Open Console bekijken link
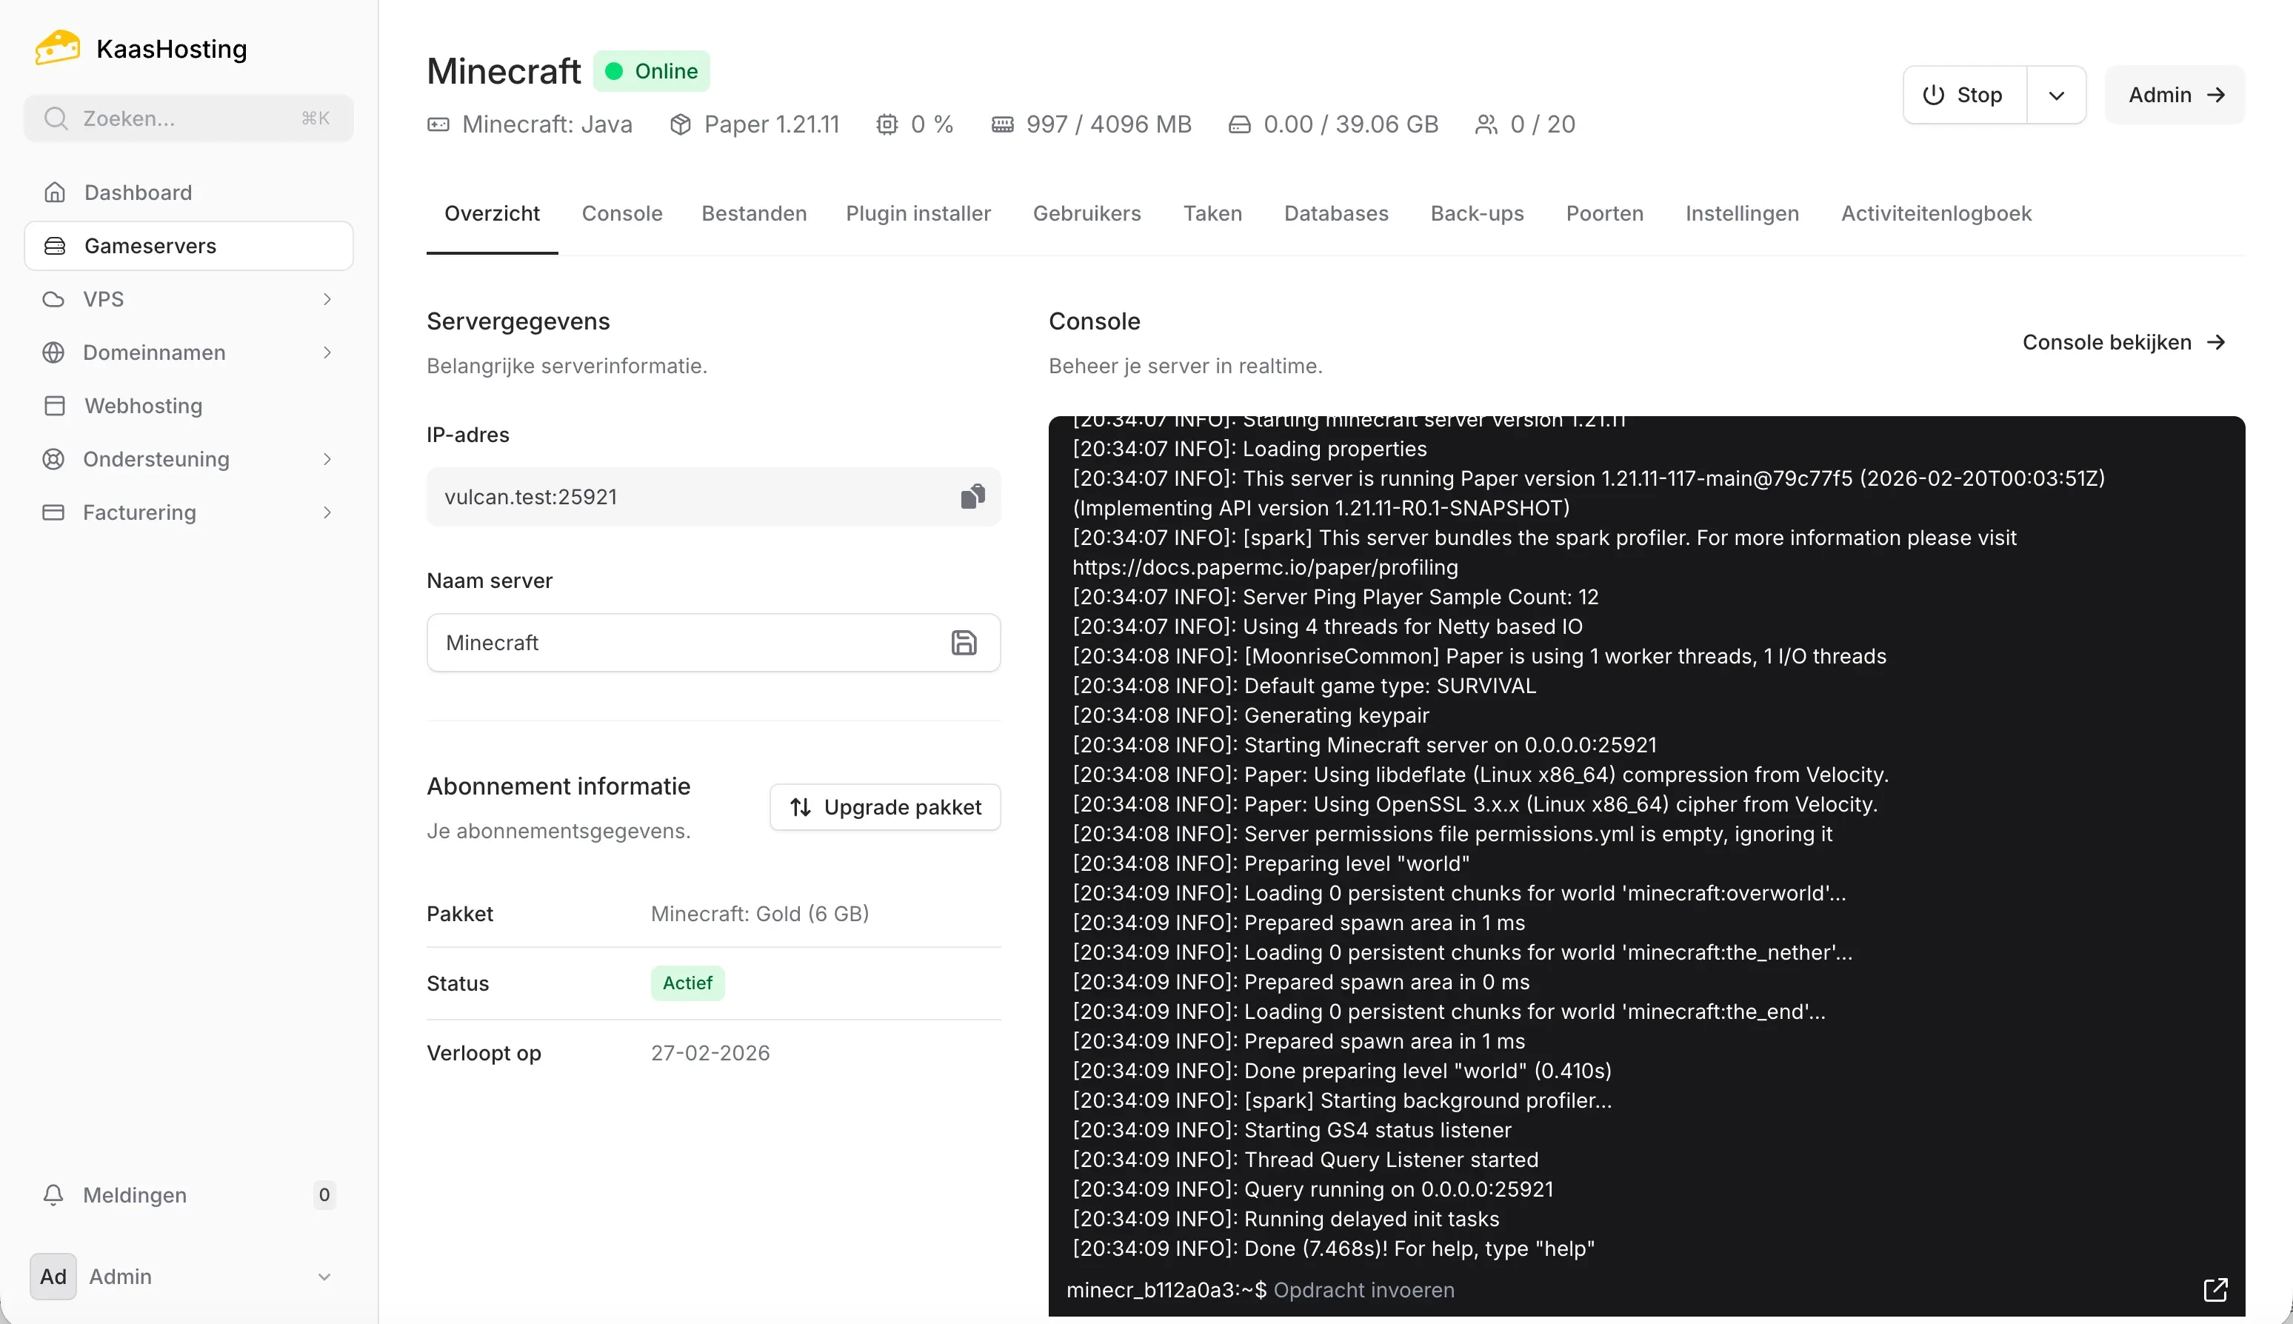This screenshot has width=2293, height=1324. [2123, 342]
